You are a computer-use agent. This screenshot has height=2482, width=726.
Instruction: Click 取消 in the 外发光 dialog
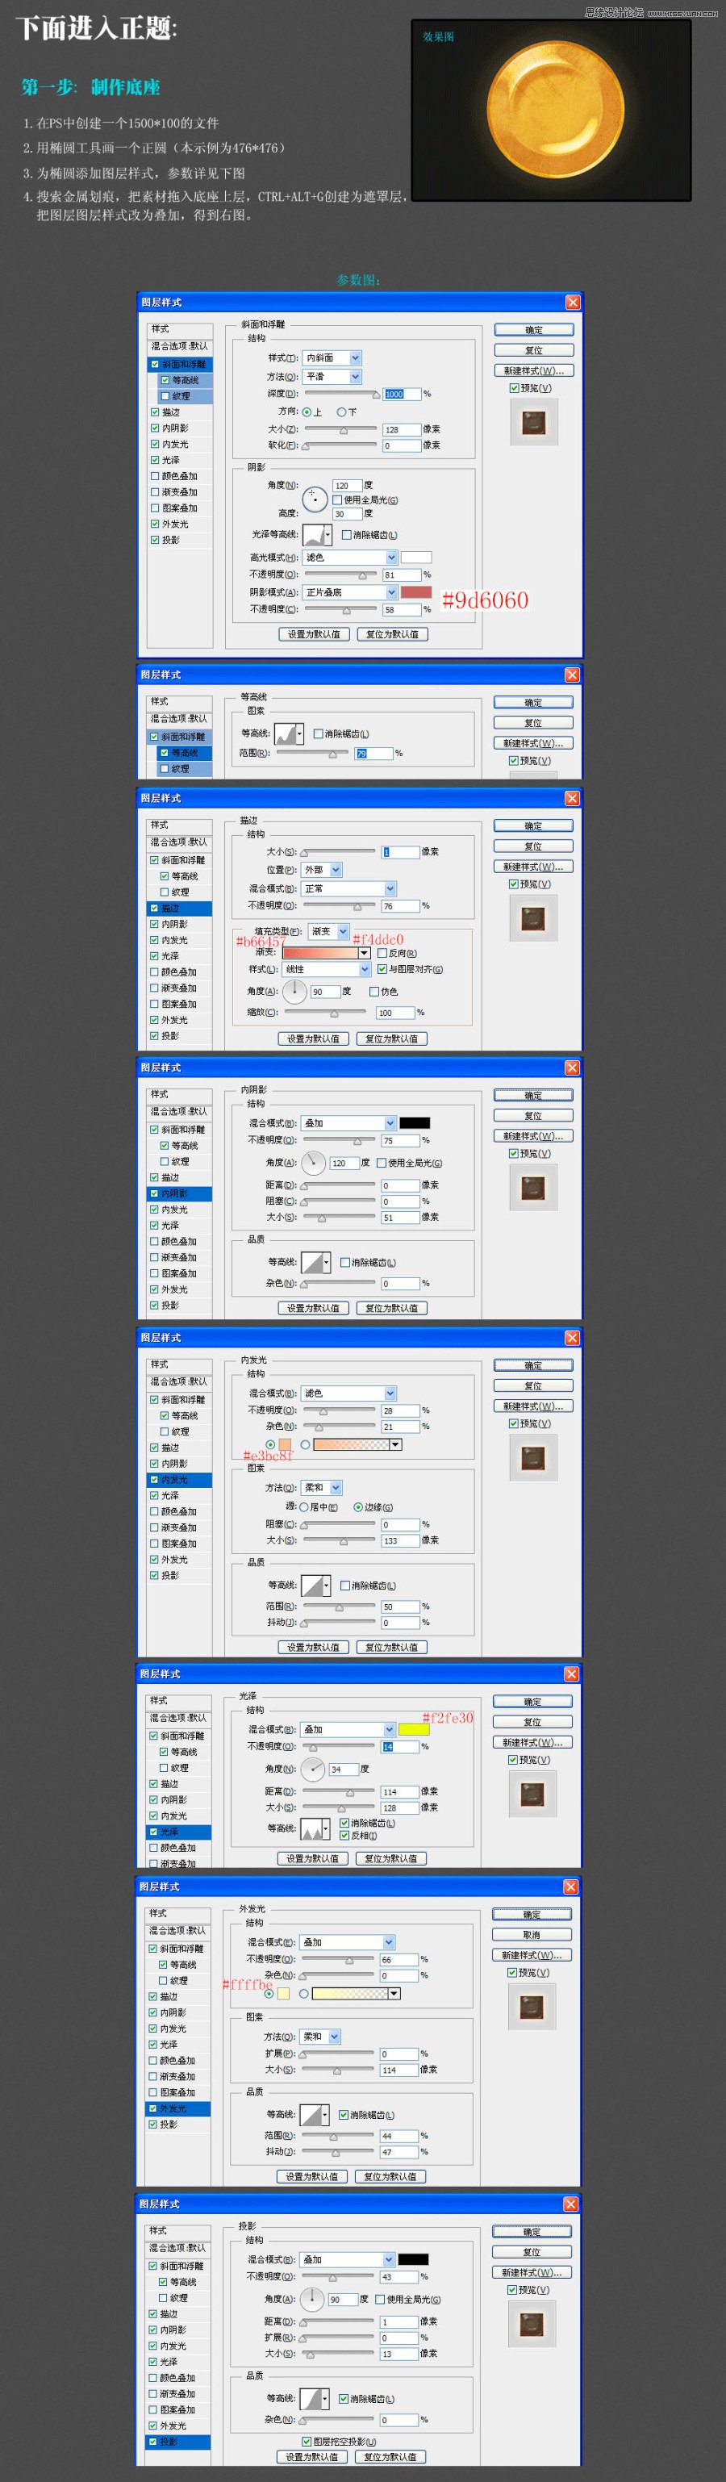(532, 1934)
